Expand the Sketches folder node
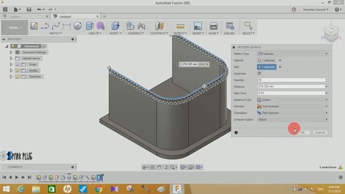 coord(11,77)
